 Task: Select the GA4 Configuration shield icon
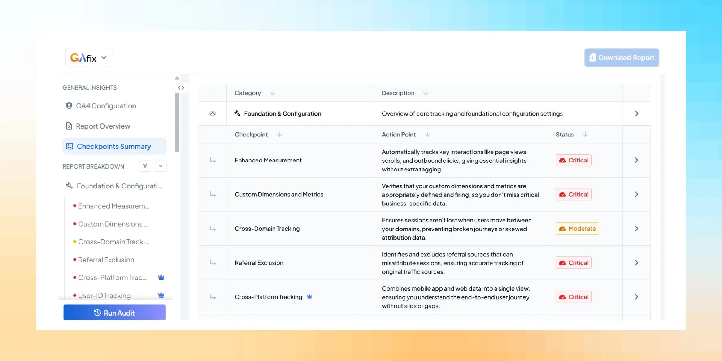click(69, 105)
